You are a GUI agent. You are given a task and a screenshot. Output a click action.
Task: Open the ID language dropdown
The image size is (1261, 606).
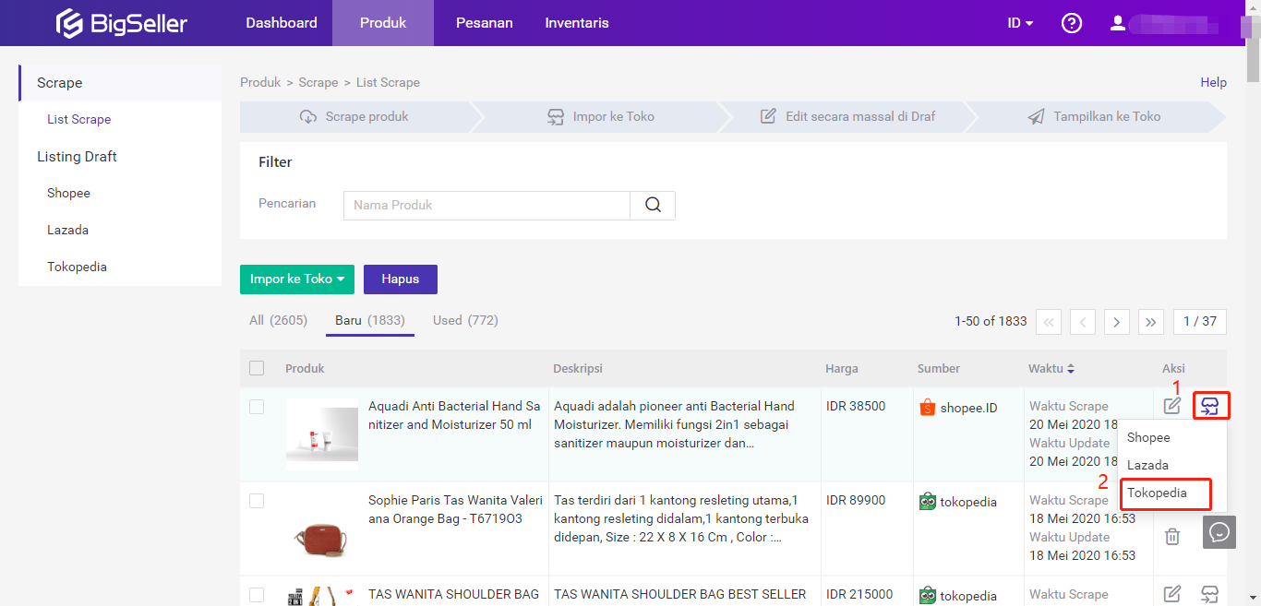[1020, 23]
